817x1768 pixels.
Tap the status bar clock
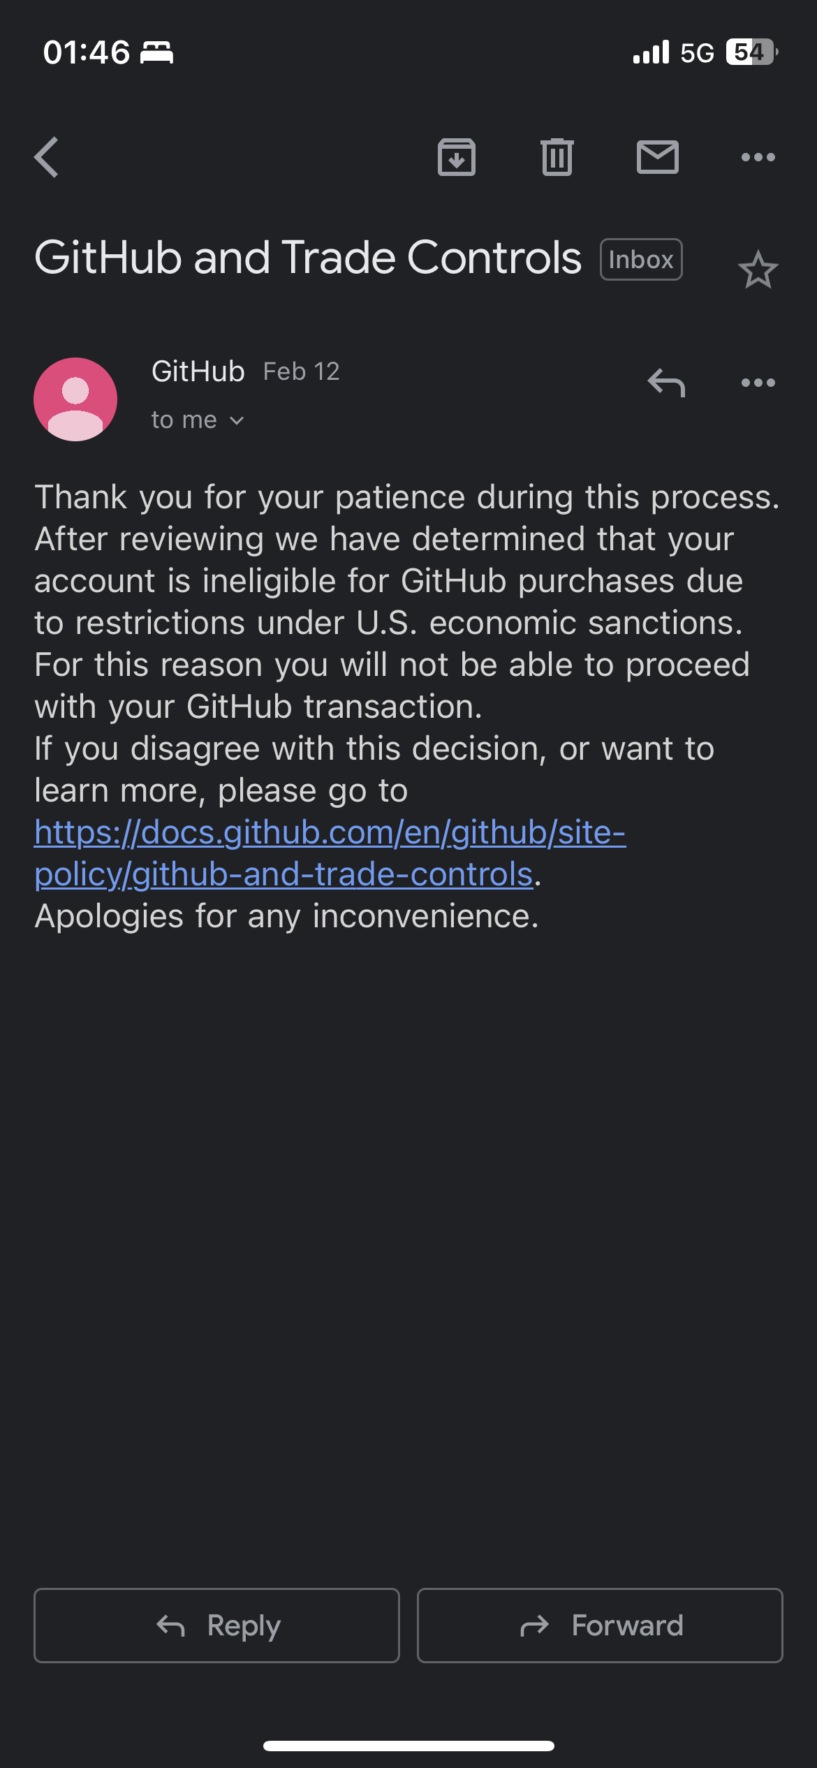coord(87,52)
